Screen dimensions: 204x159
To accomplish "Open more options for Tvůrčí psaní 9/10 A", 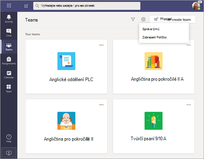I will [189, 105].
